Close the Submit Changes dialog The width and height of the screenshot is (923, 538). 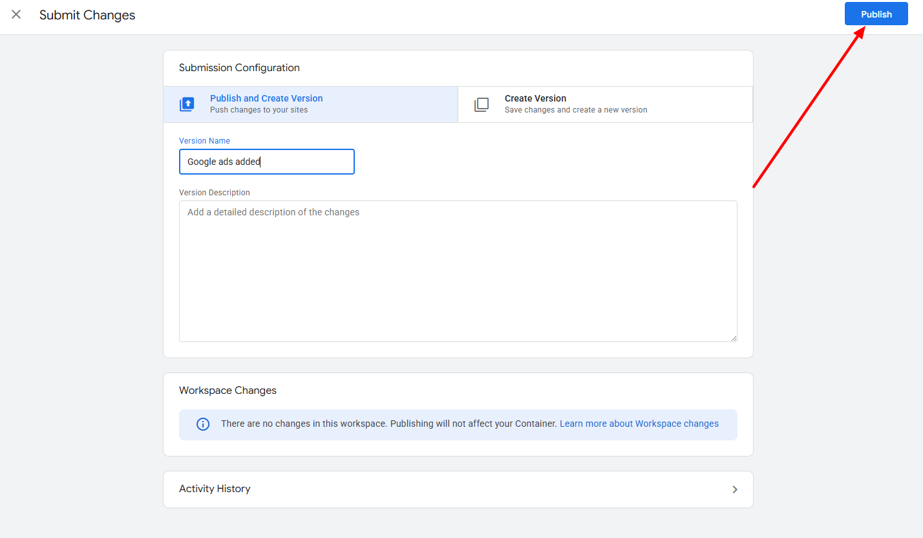pyautogui.click(x=16, y=14)
